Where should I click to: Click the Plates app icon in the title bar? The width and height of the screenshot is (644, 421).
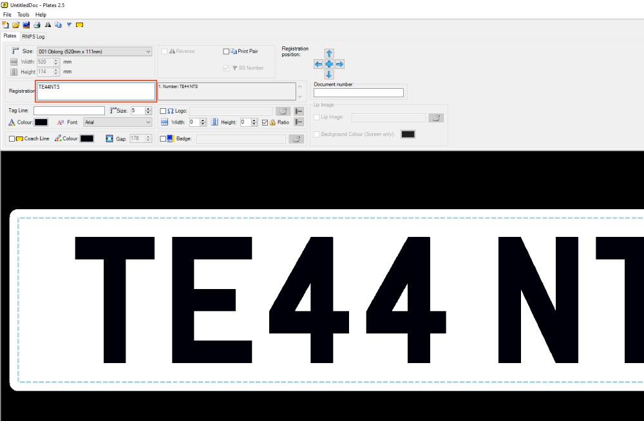[5, 5]
